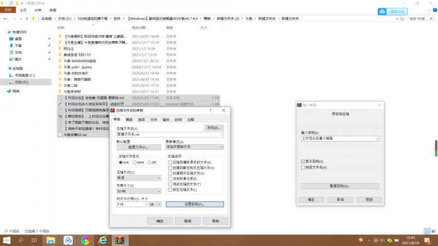
Task: Switch to the 注释 tab
Action: (191, 119)
